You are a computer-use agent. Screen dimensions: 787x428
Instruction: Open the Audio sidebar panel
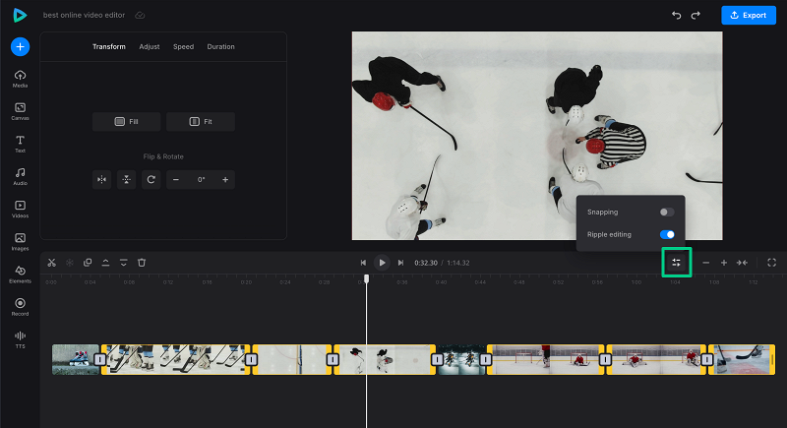(x=20, y=177)
